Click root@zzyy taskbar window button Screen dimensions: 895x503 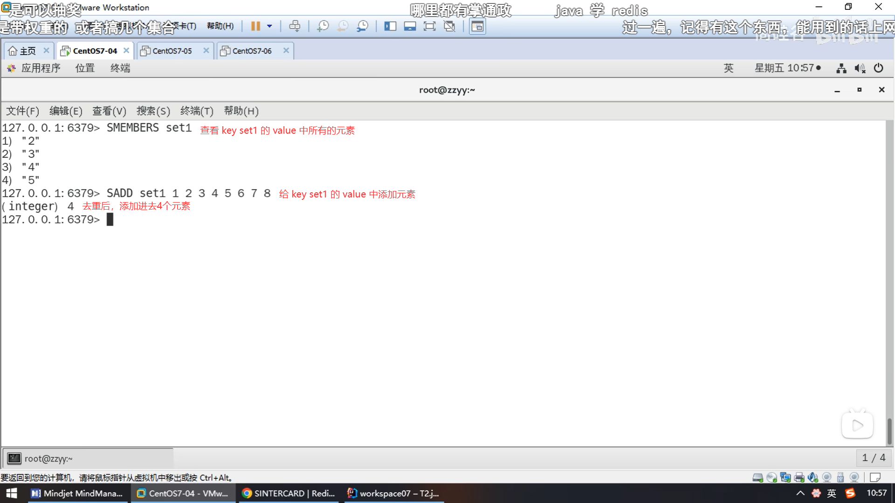tap(48, 458)
